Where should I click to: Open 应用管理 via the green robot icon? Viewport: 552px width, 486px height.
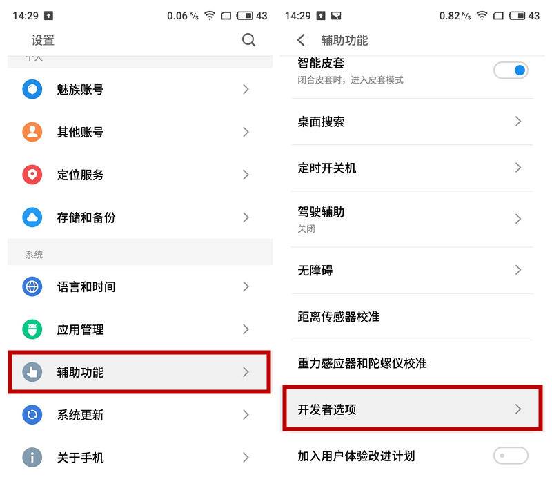click(32, 329)
